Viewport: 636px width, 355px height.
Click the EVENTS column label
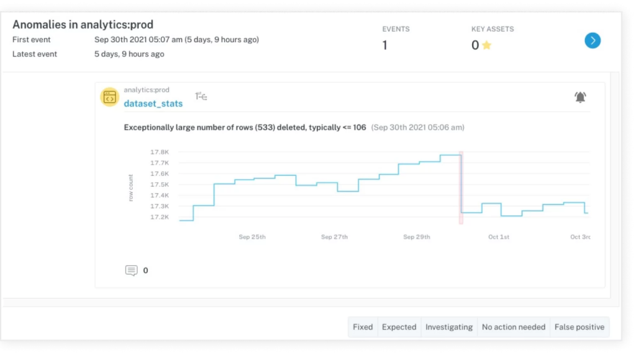(396, 29)
